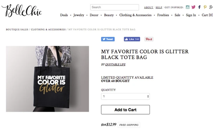Open the Instagram icon in header
216x130 pixels.
(188, 7)
